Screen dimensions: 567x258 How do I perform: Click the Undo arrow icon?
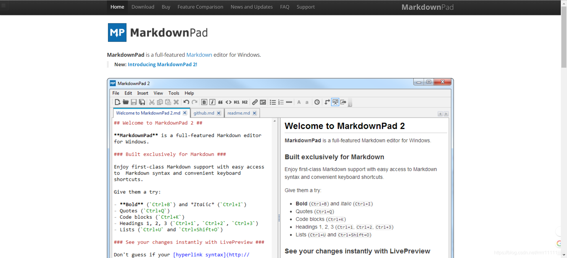[x=186, y=102]
